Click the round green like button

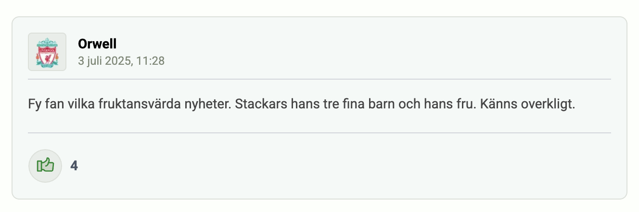tap(45, 165)
